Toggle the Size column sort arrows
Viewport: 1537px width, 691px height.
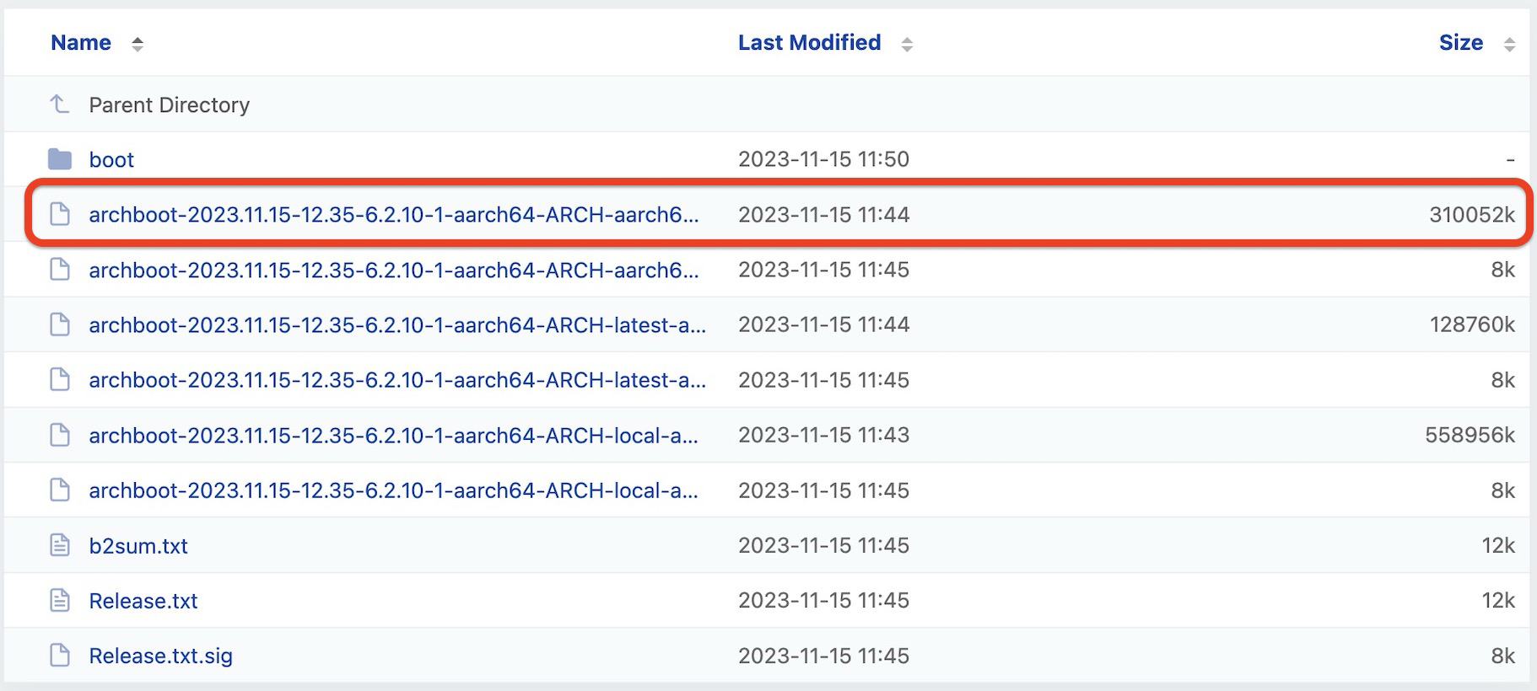pyautogui.click(x=1509, y=44)
